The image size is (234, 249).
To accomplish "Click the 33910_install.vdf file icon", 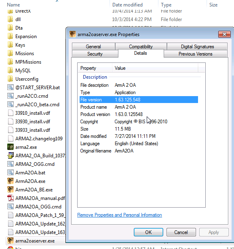I will click(x=11, y=113).
